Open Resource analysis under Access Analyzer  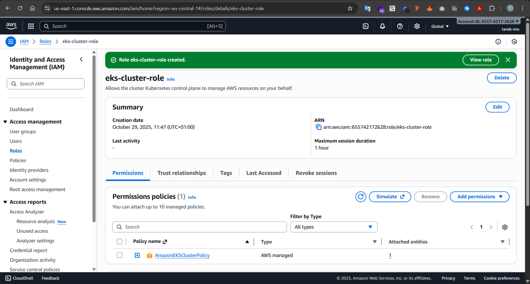click(36, 221)
